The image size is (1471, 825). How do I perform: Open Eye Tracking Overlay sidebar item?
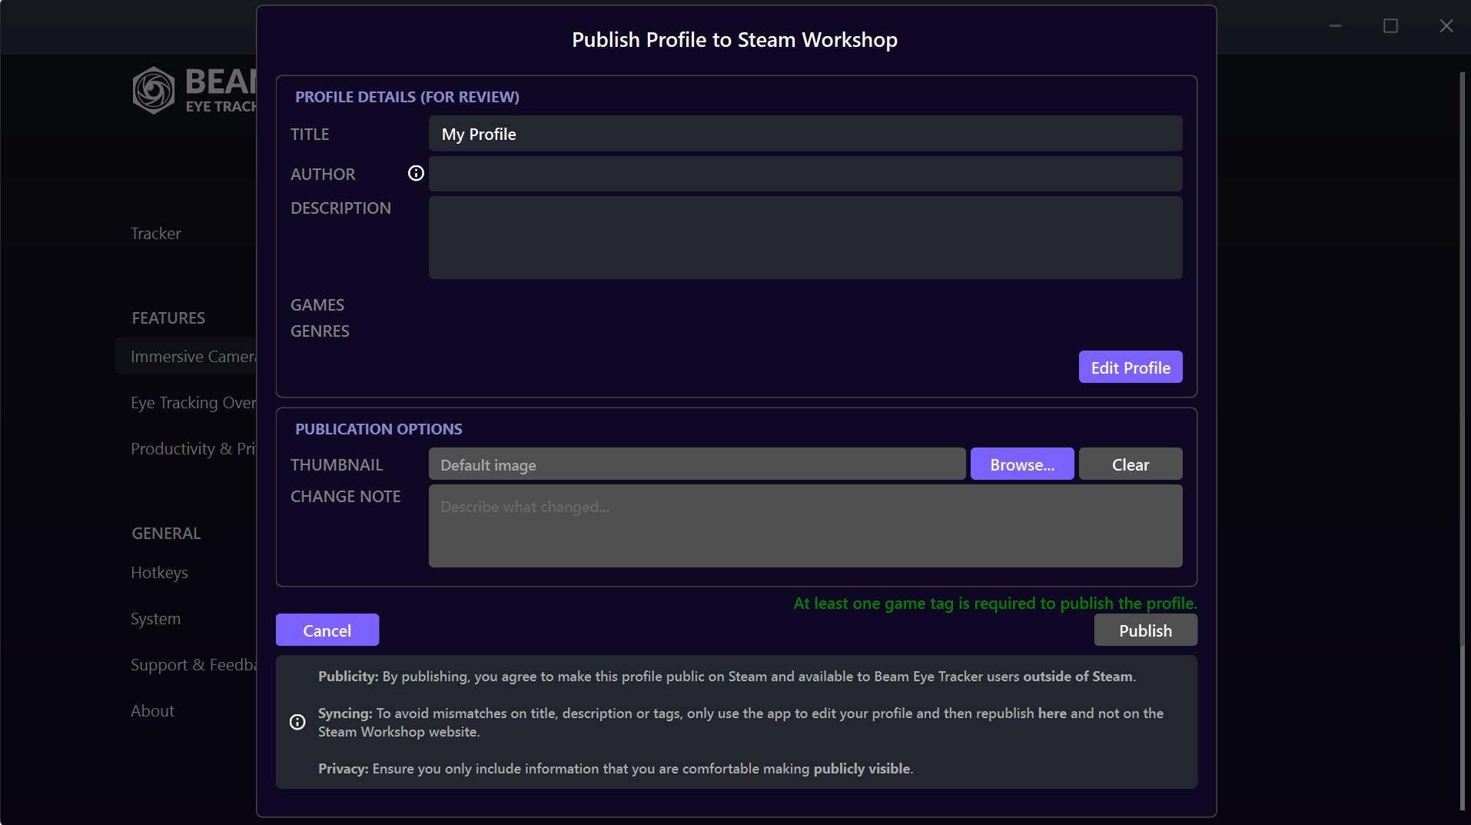[193, 403]
